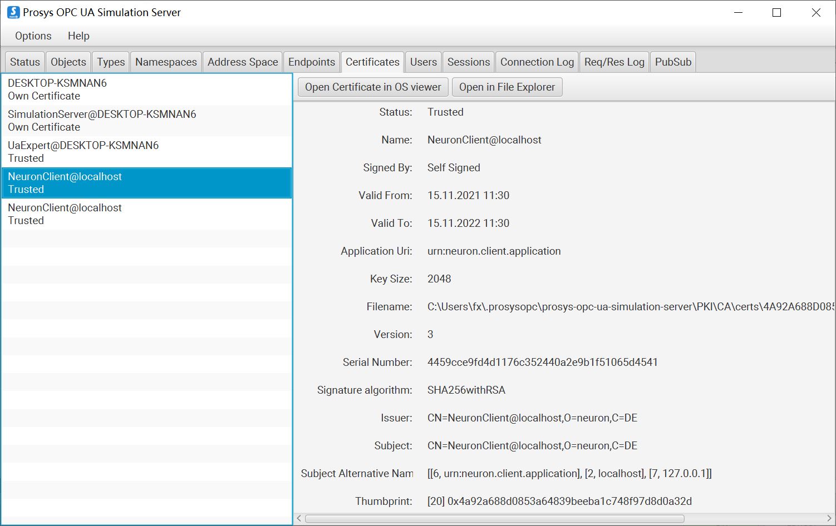Open the Address Space tab
Image resolution: width=836 pixels, height=526 pixels.
[x=242, y=62]
